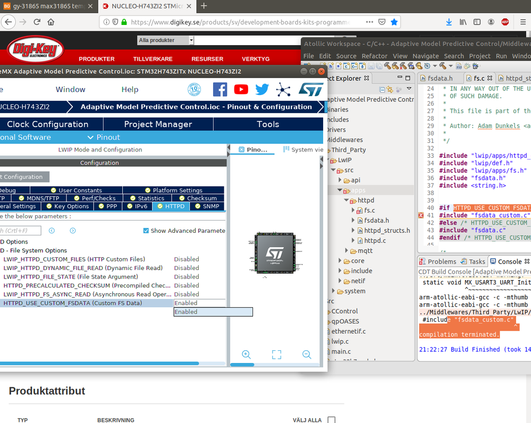
Task: Reload the Digi-Key page
Action: (x=37, y=22)
